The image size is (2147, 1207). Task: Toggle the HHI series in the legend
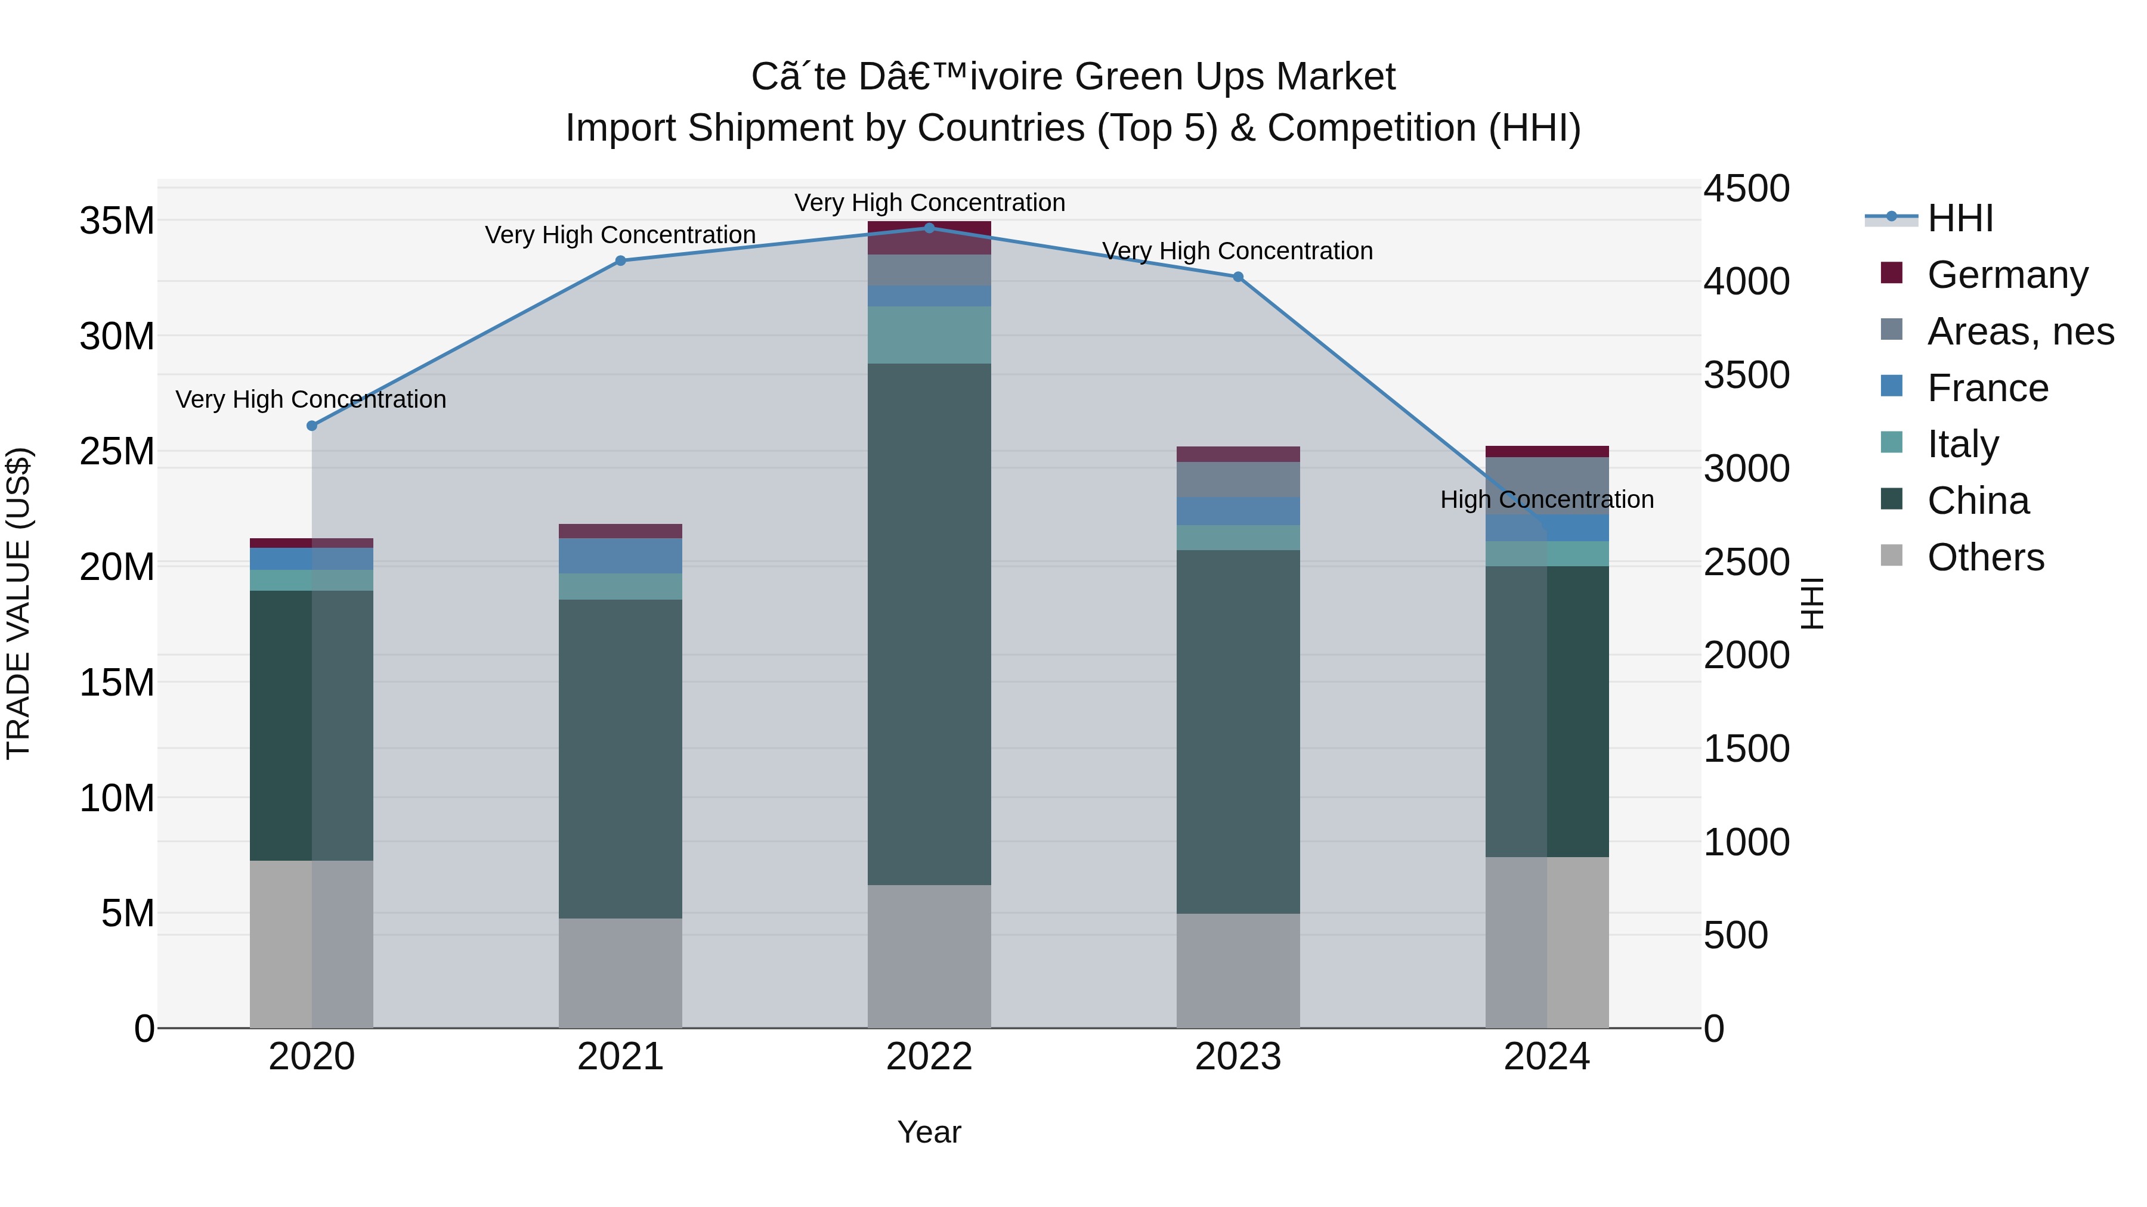pyautogui.click(x=1929, y=218)
